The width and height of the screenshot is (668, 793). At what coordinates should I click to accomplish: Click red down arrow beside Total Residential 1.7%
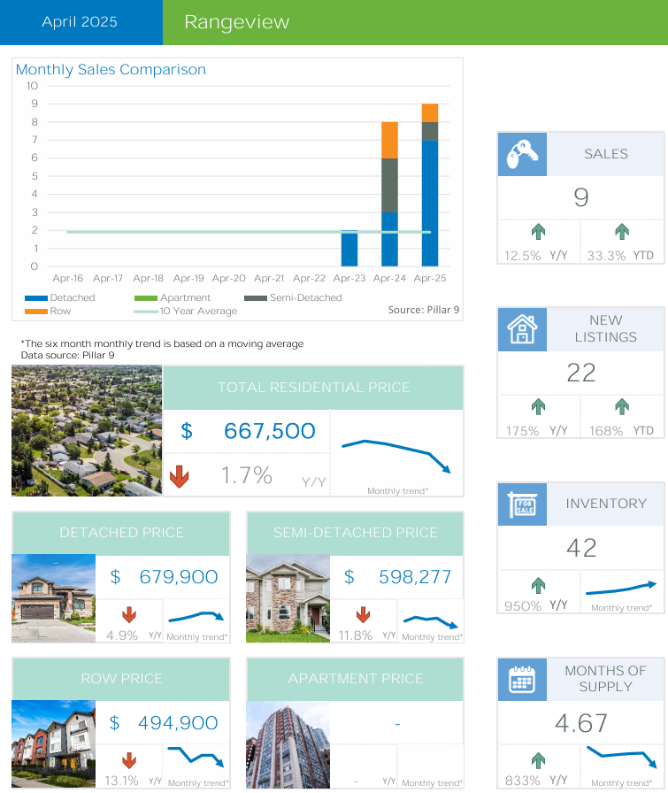[180, 477]
